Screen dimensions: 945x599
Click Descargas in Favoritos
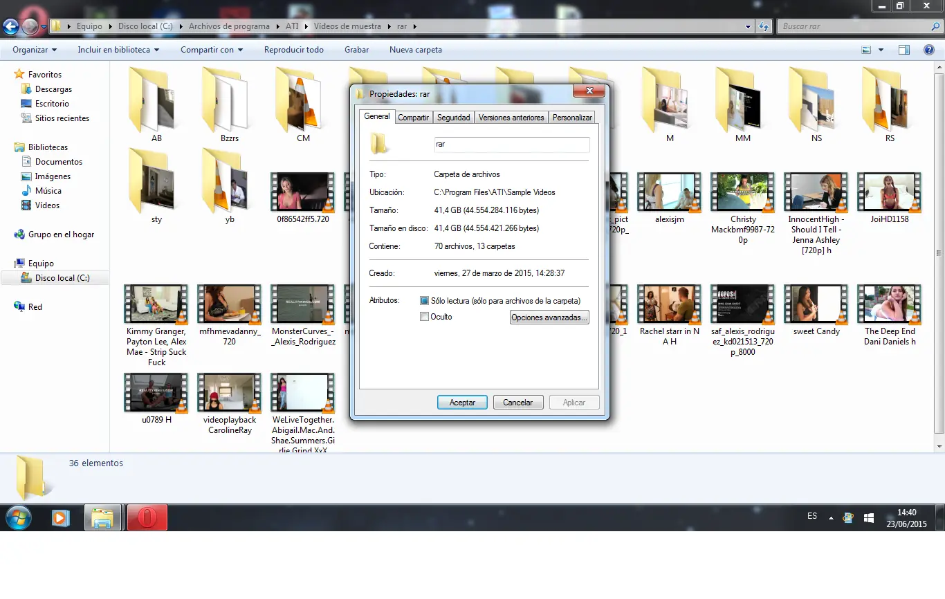53,89
